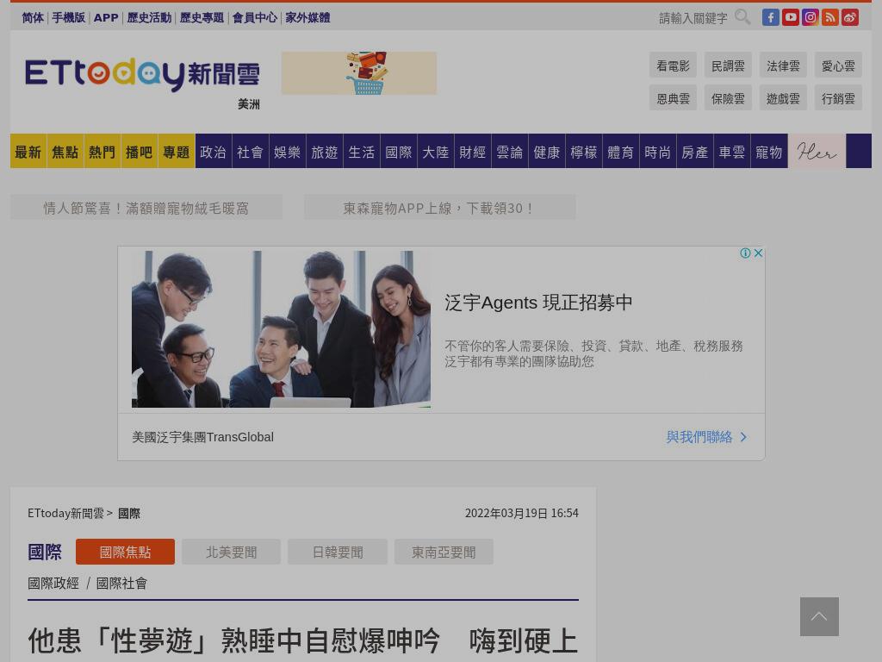Screen dimensions: 882x662
Task: Open the 寵物 section
Action: (x=769, y=152)
